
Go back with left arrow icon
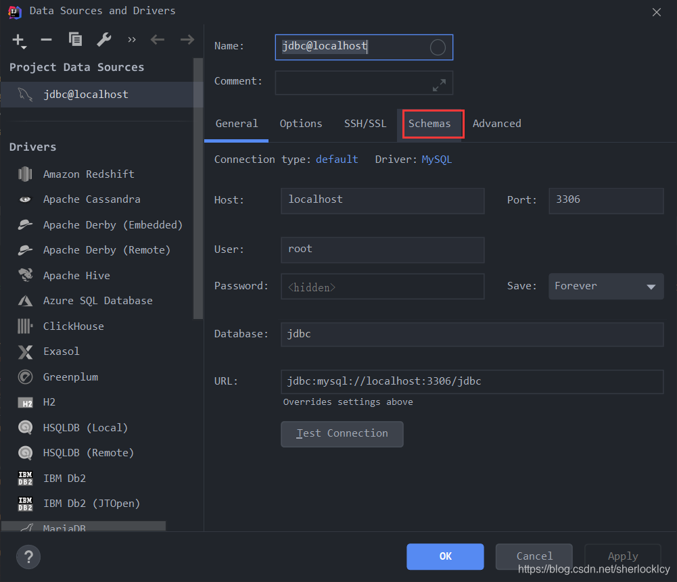[158, 40]
